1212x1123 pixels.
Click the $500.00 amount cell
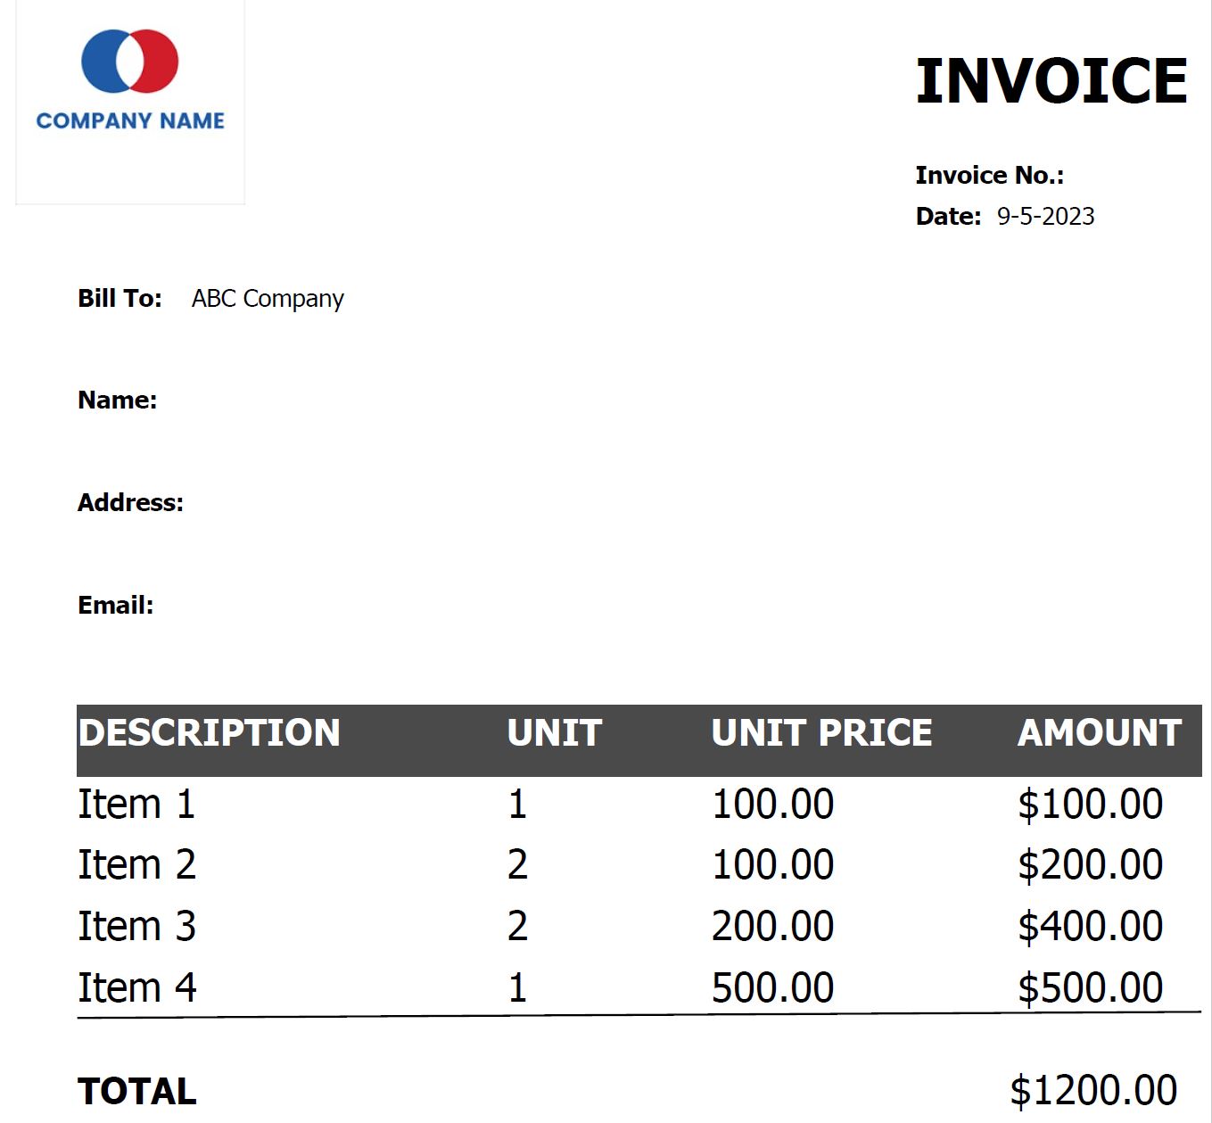coord(1090,987)
